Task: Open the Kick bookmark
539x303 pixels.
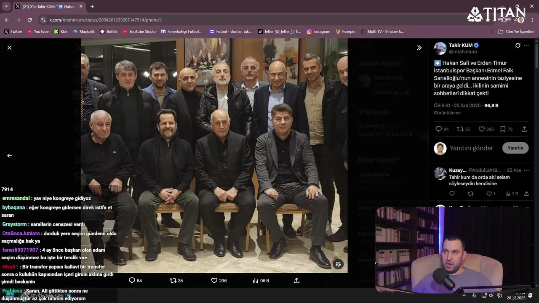Action: (61, 32)
